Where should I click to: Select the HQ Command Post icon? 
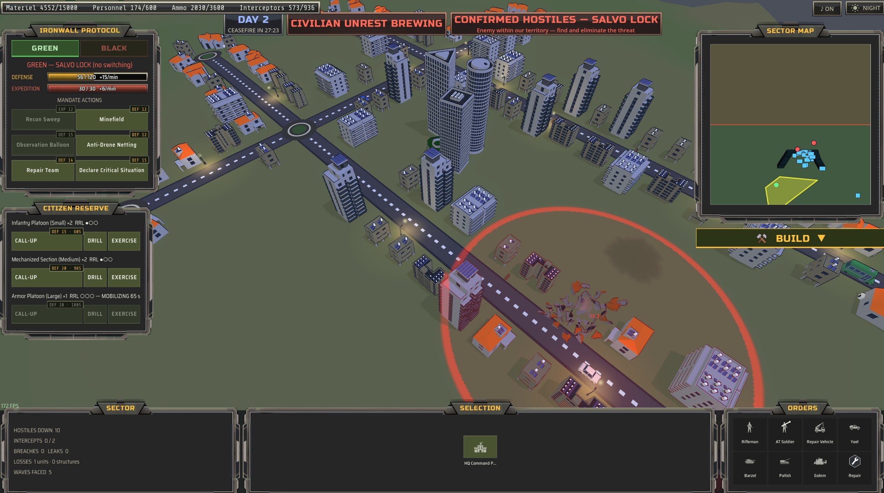[x=480, y=447]
